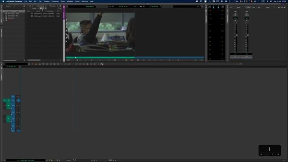Open the File menu
Viewport: 288px width, 162px height.
(x=26, y=1)
